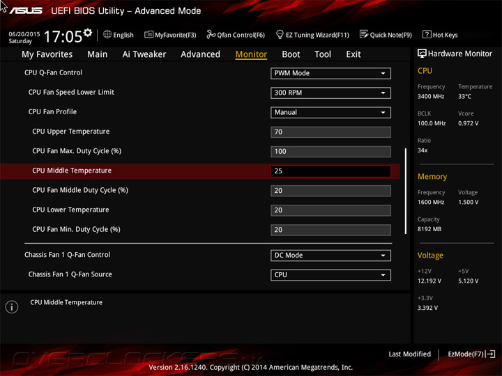502x376 pixels.
Task: Click the 100.0 MHz BCLK value
Action: pos(432,123)
